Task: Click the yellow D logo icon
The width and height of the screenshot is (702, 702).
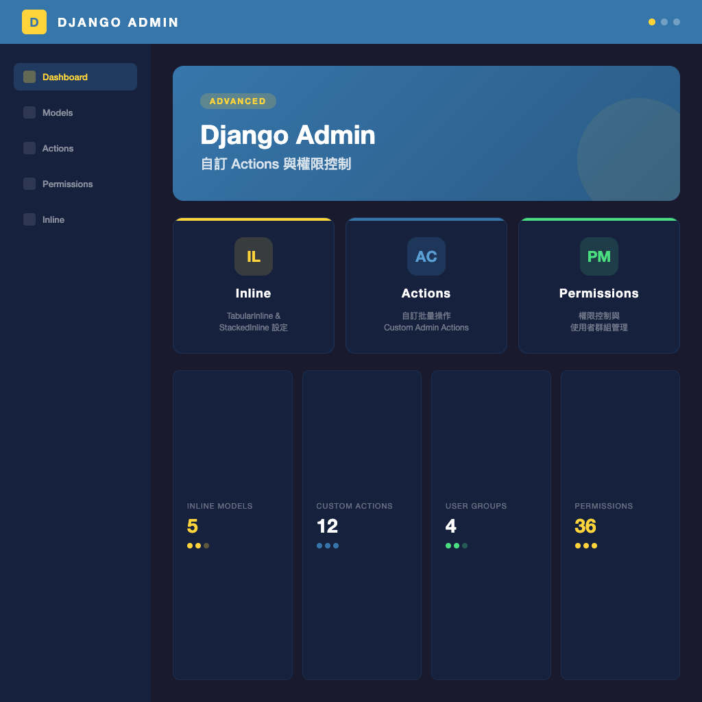Action: [34, 22]
